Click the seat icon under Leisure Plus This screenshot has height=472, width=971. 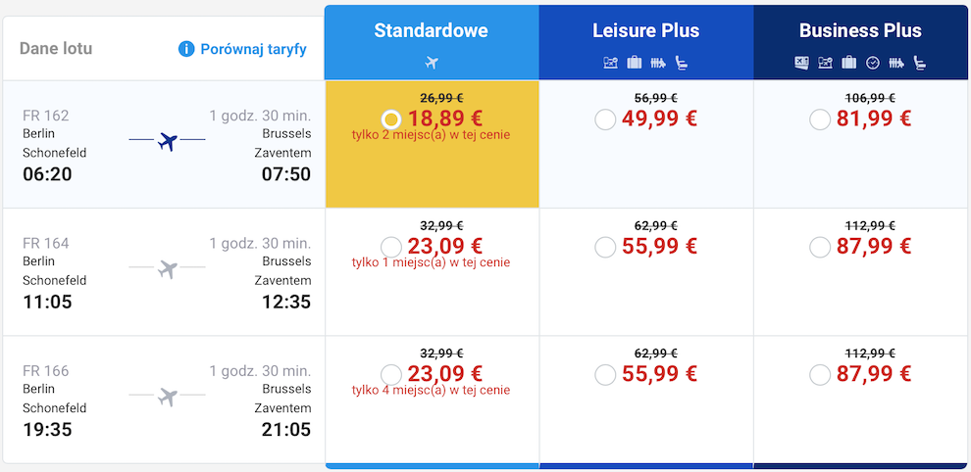[x=682, y=63]
